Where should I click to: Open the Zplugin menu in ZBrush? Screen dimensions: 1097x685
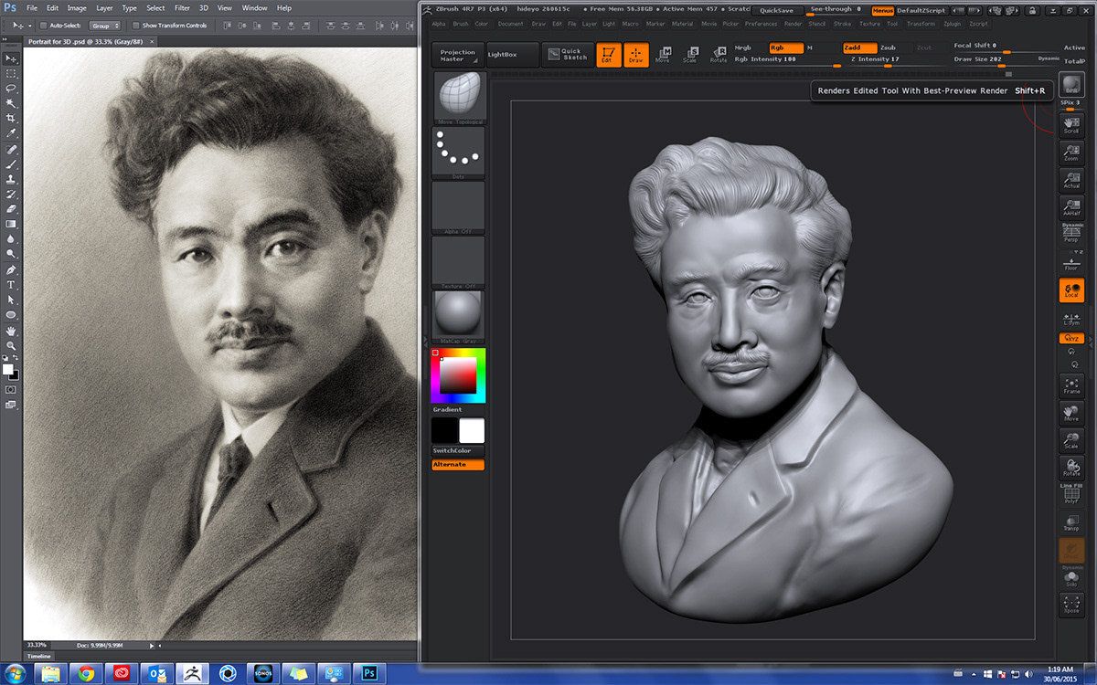point(953,24)
